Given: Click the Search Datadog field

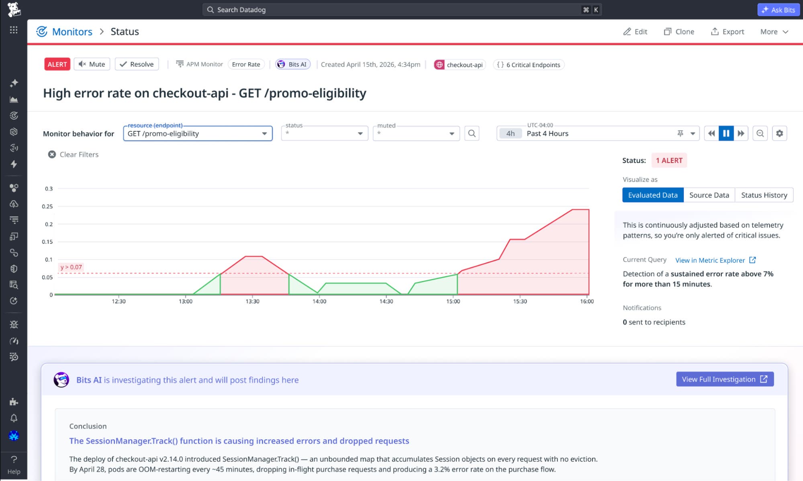Looking at the screenshot, I should (x=402, y=10).
